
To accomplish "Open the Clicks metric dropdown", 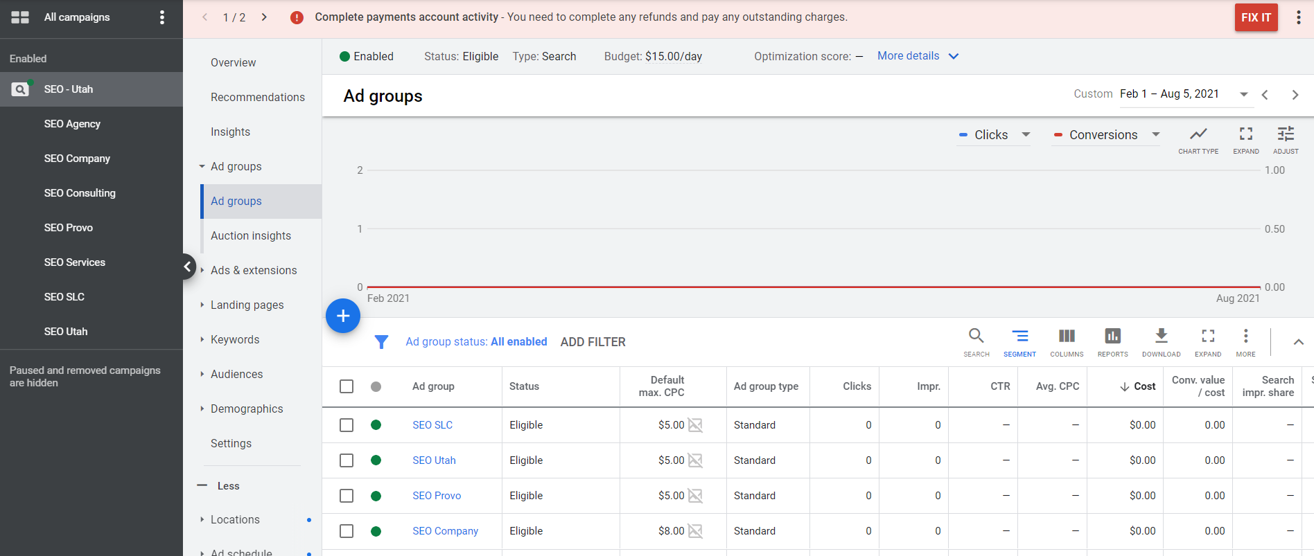I will (x=1026, y=134).
